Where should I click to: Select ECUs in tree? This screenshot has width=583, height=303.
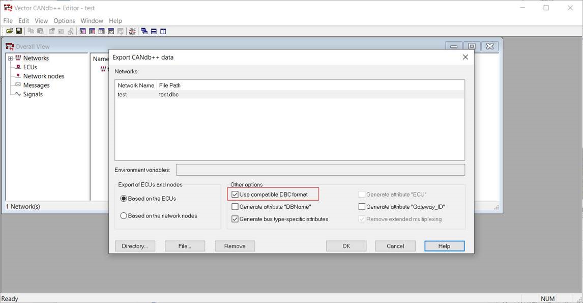[30, 67]
